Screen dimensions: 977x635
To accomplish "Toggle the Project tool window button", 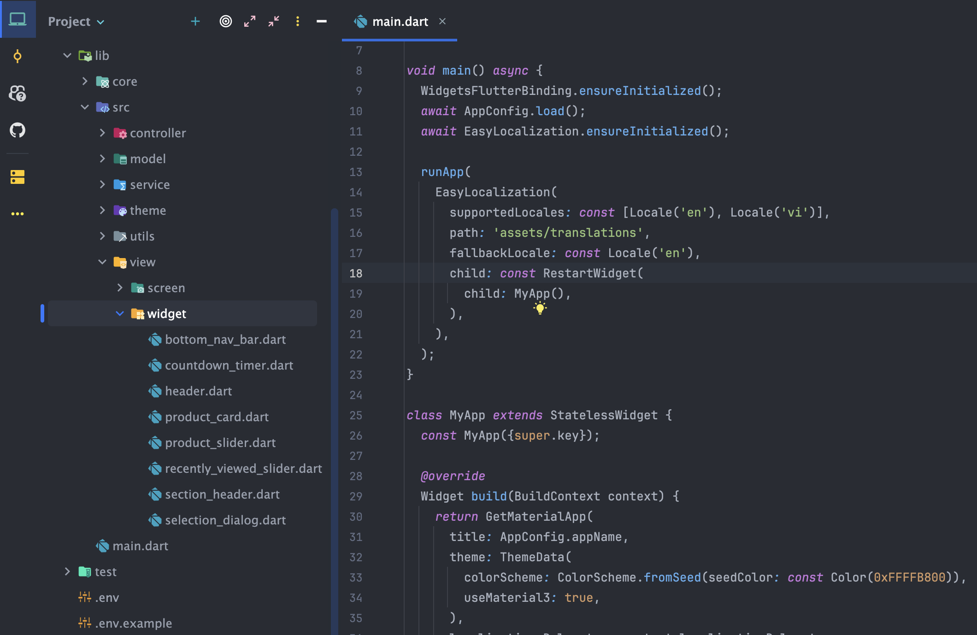I will [18, 19].
